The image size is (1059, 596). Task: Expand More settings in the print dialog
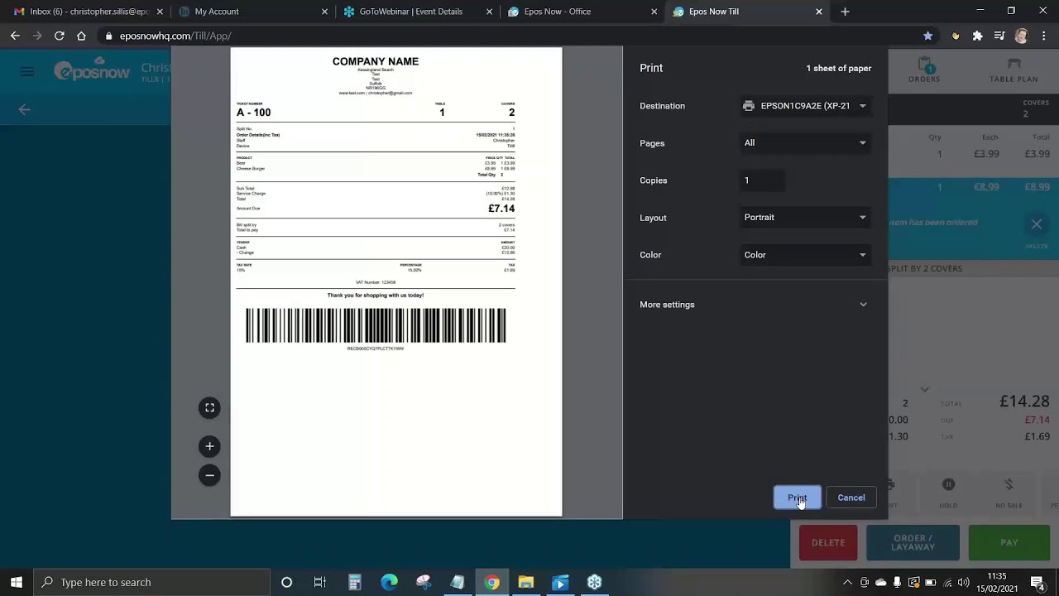point(755,305)
